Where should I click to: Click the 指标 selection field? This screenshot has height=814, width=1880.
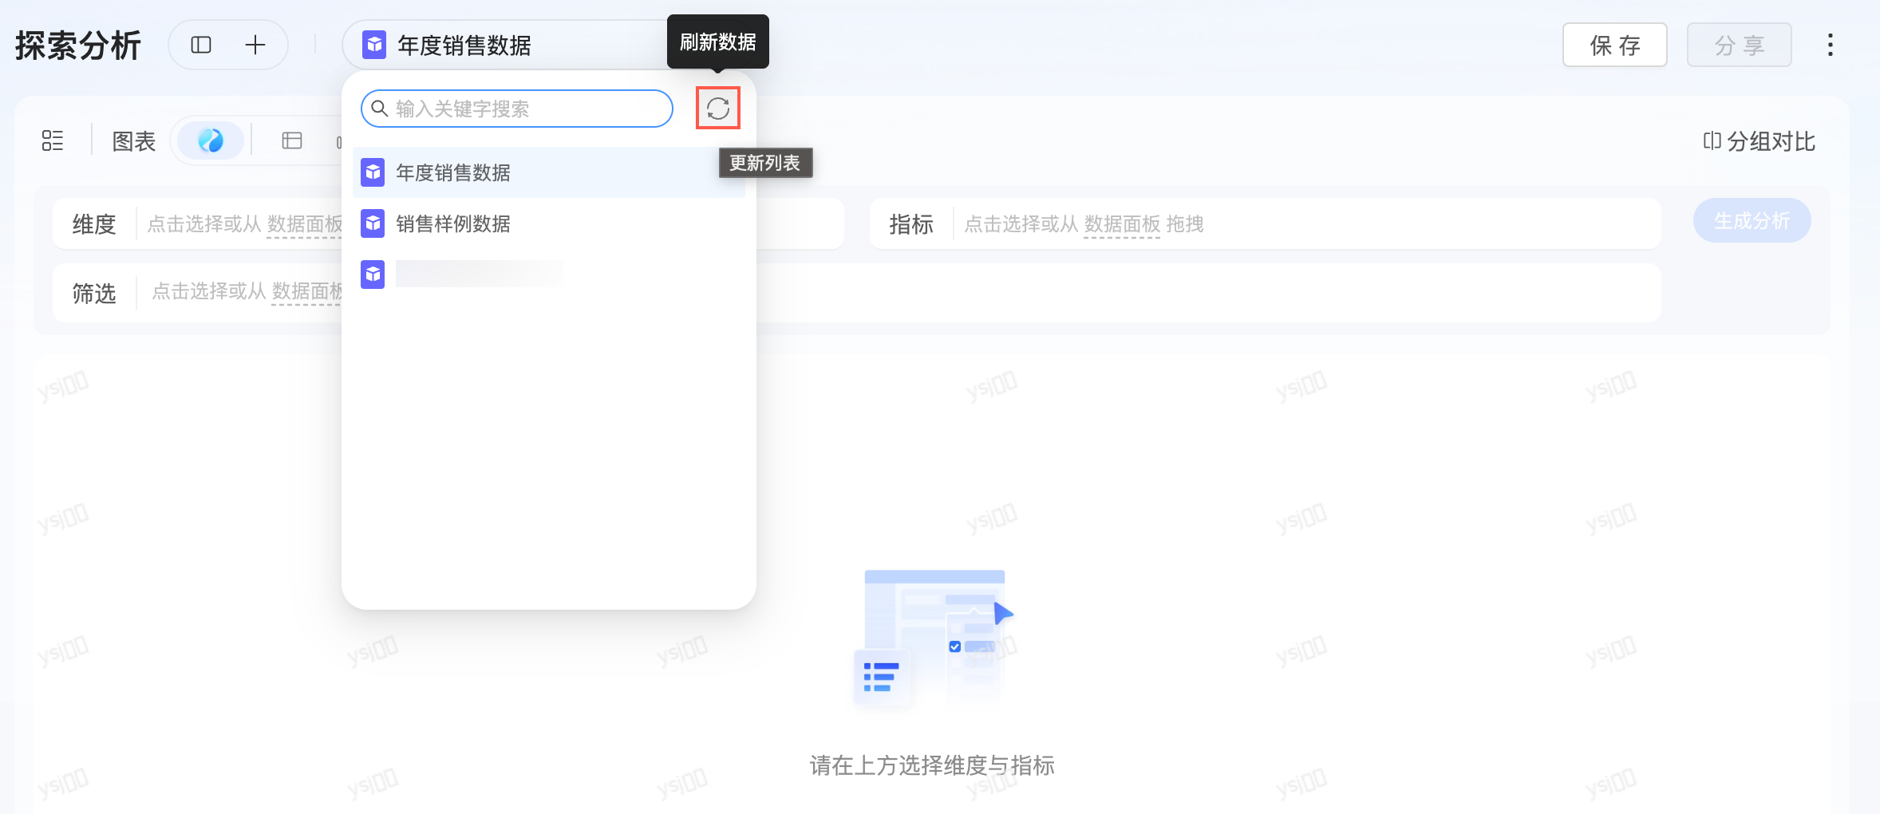click(x=1266, y=223)
